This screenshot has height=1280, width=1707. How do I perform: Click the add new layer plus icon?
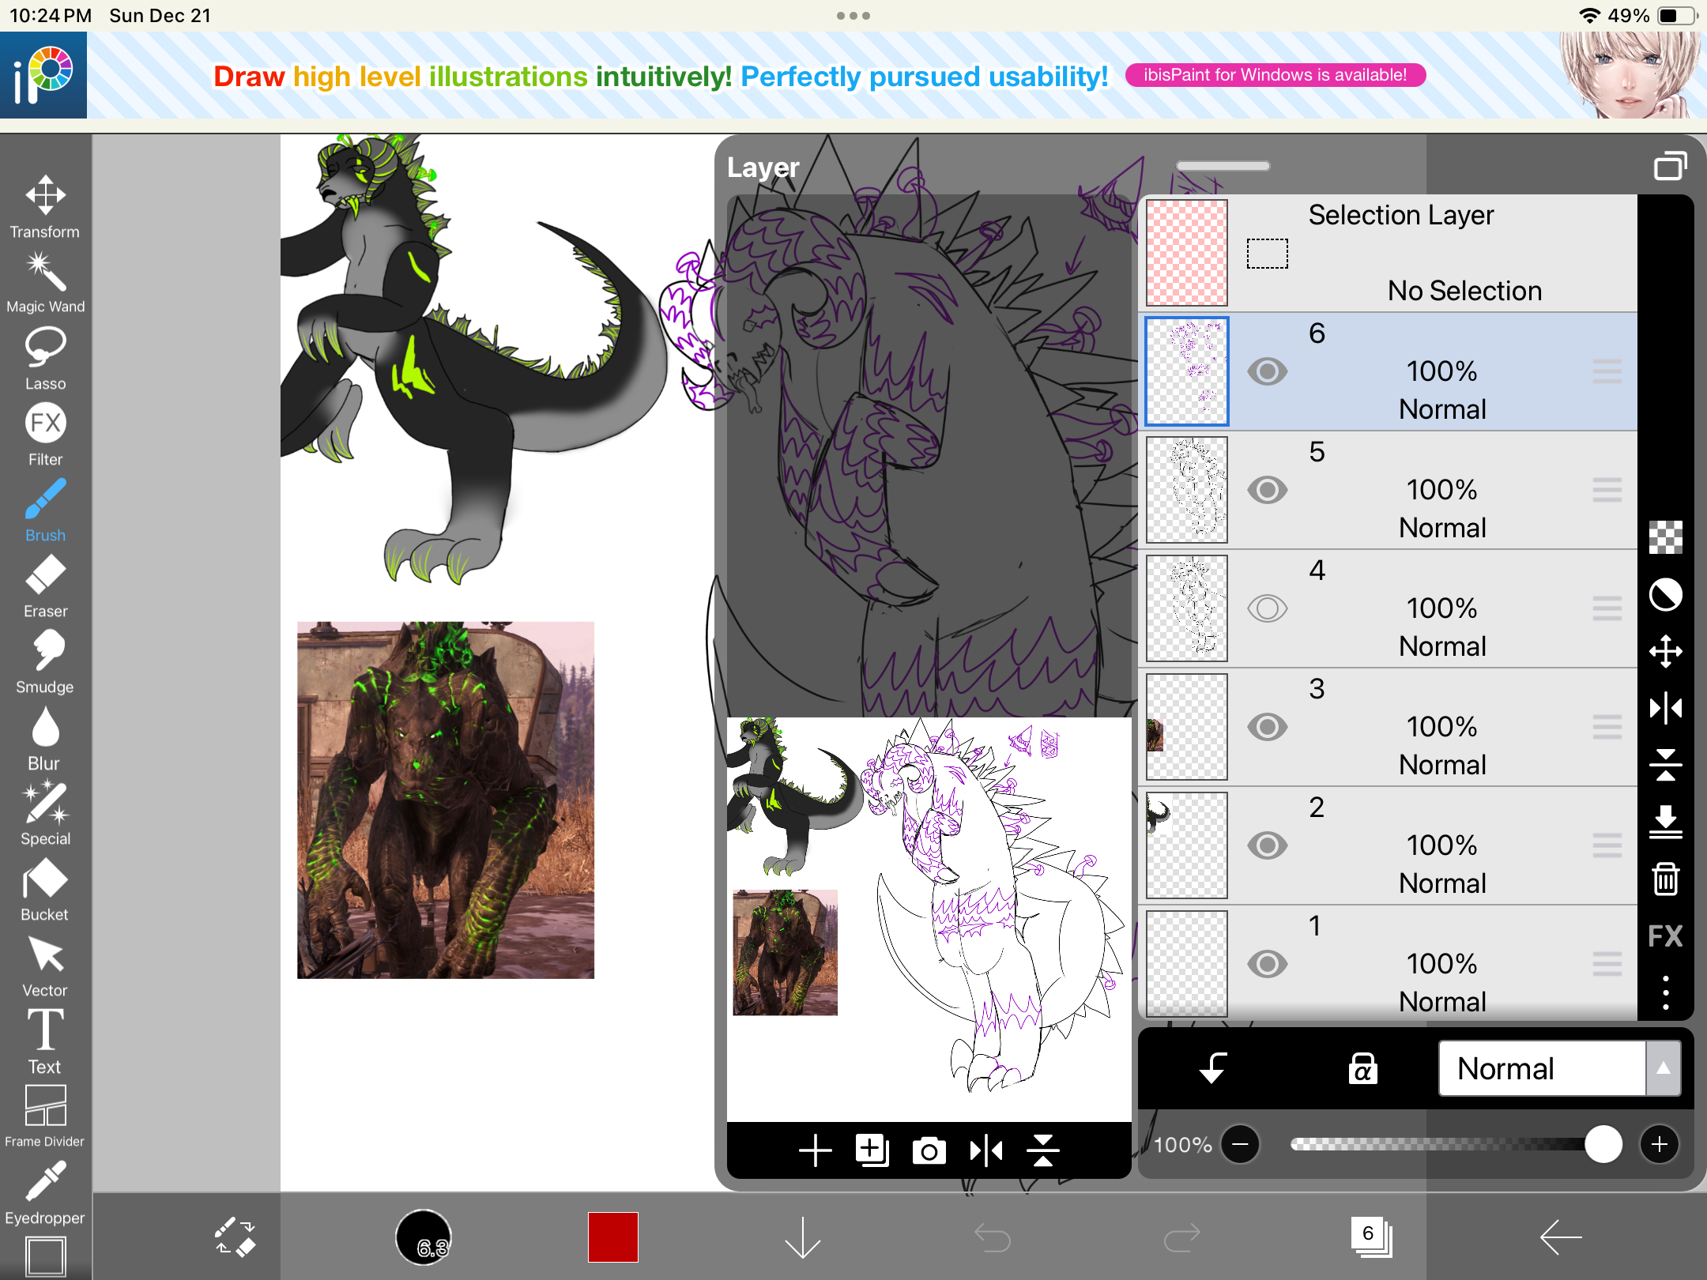[815, 1150]
